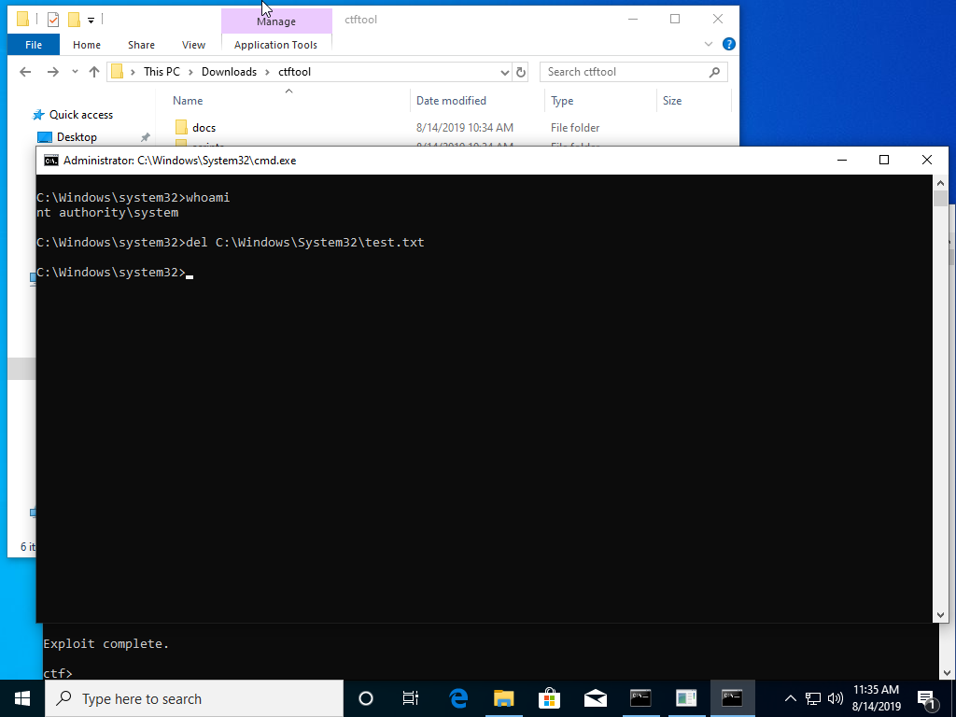The width and height of the screenshot is (956, 717).
Task: Open clock and calendar flyout
Action: coord(876,698)
